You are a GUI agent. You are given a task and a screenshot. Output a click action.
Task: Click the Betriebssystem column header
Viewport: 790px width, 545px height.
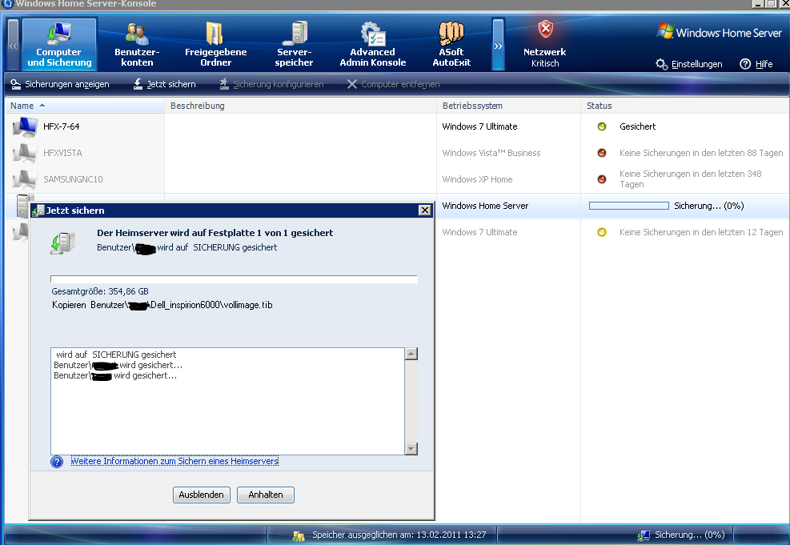pos(508,106)
